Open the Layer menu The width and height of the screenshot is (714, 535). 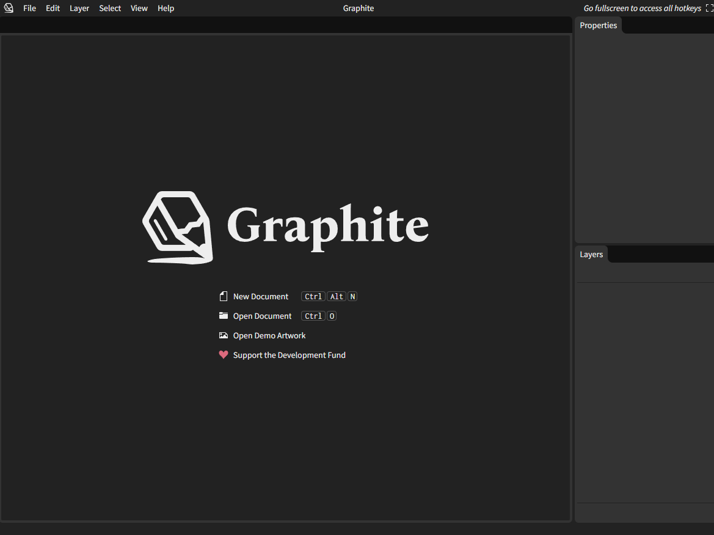click(79, 8)
